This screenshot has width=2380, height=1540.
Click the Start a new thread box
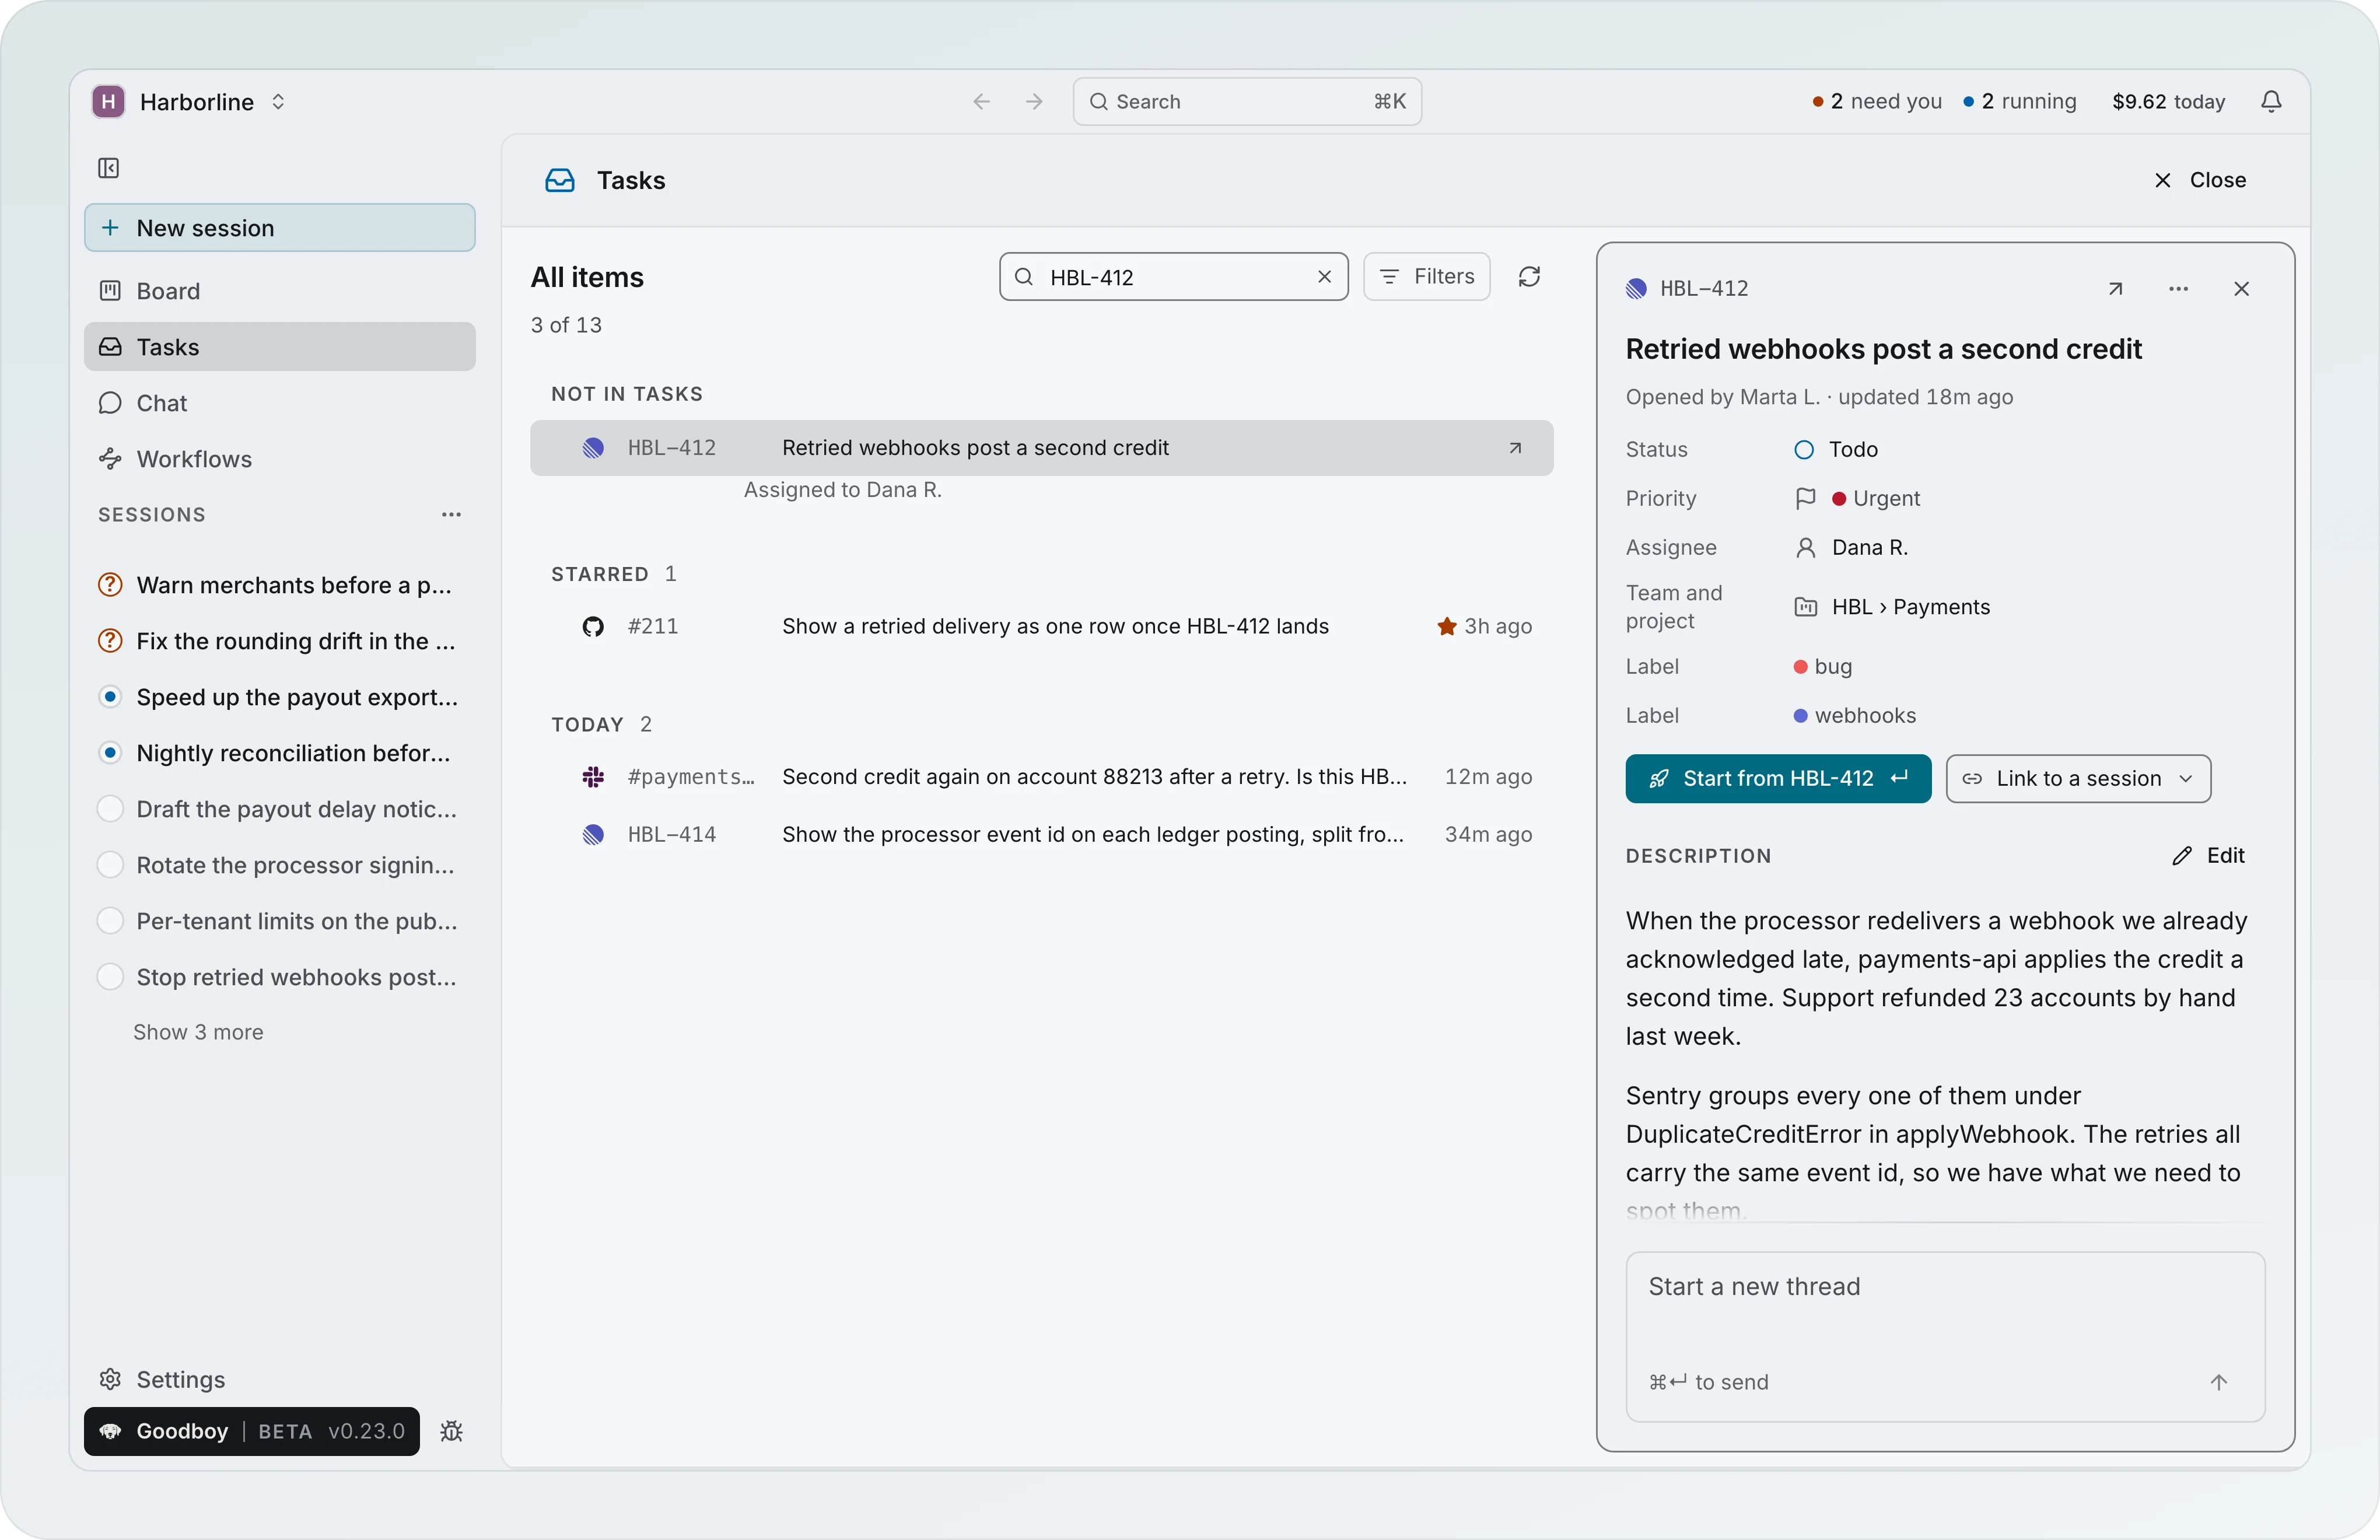tap(1945, 1337)
